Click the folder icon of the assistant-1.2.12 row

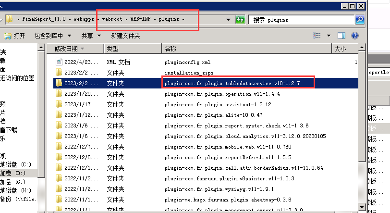click(x=59, y=104)
